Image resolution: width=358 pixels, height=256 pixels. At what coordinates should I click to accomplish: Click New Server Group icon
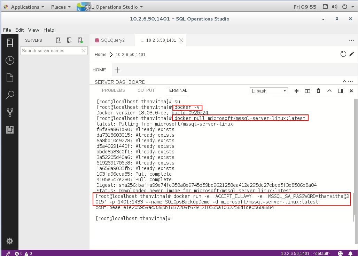(69, 40)
